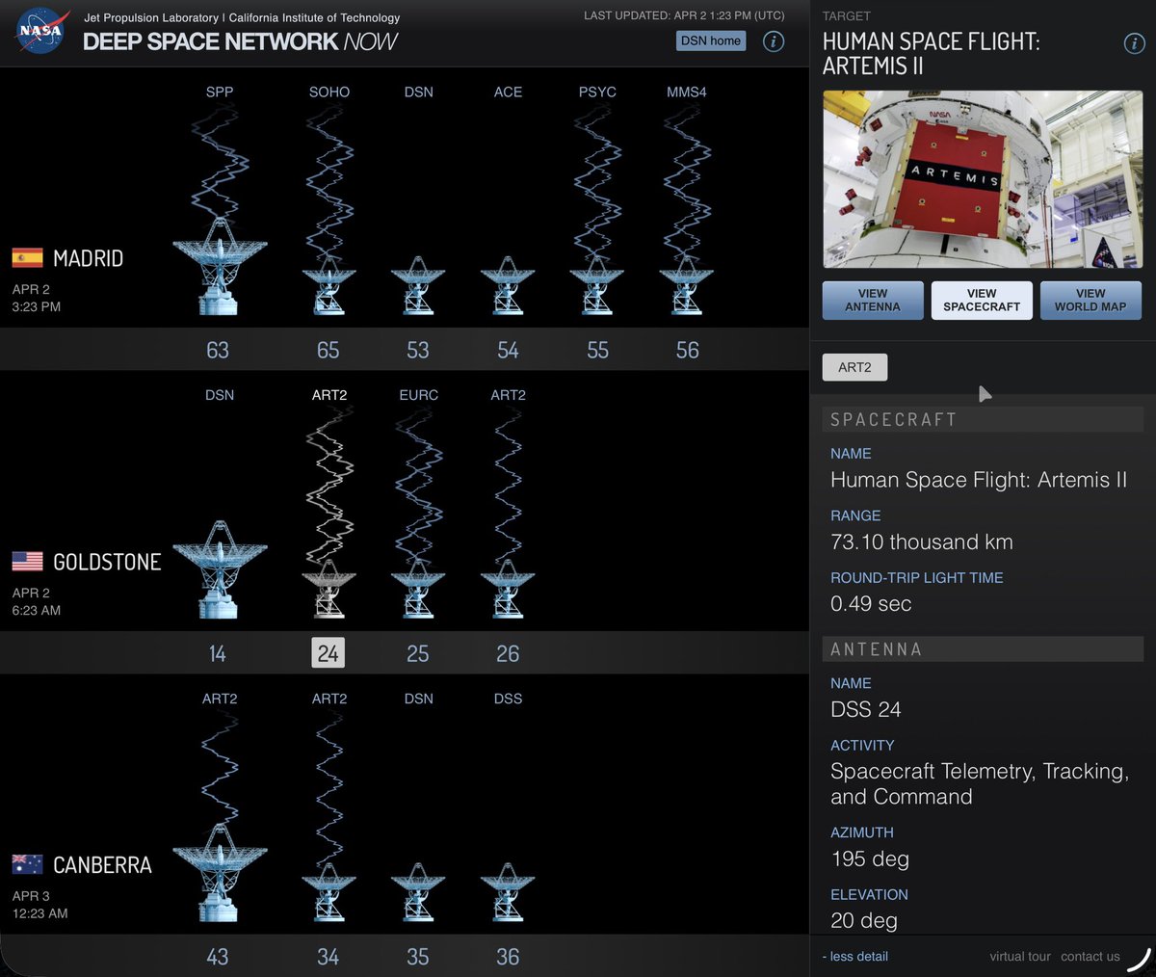Click the MMS4 spacecraft label
Viewport: 1156px width, 977px height.
(687, 92)
